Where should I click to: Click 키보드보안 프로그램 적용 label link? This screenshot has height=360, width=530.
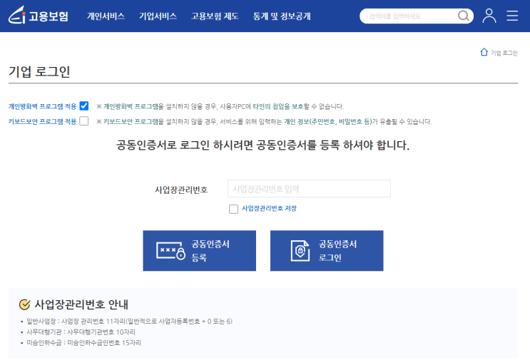[x=42, y=121]
